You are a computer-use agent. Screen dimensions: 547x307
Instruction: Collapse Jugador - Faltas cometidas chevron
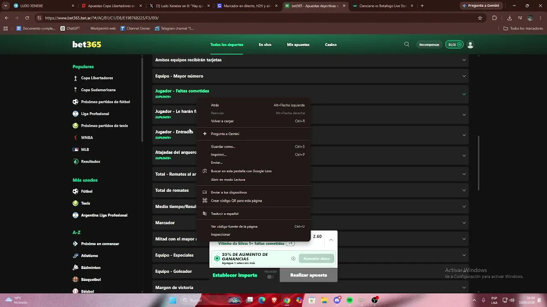(x=464, y=94)
